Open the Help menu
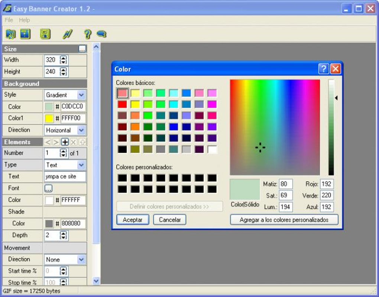 pyautogui.click(x=25, y=20)
